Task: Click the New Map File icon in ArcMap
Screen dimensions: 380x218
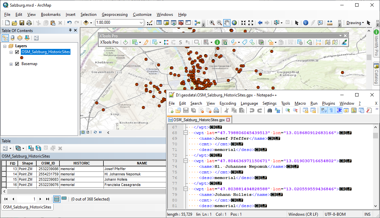Action: pyautogui.click(x=7, y=23)
